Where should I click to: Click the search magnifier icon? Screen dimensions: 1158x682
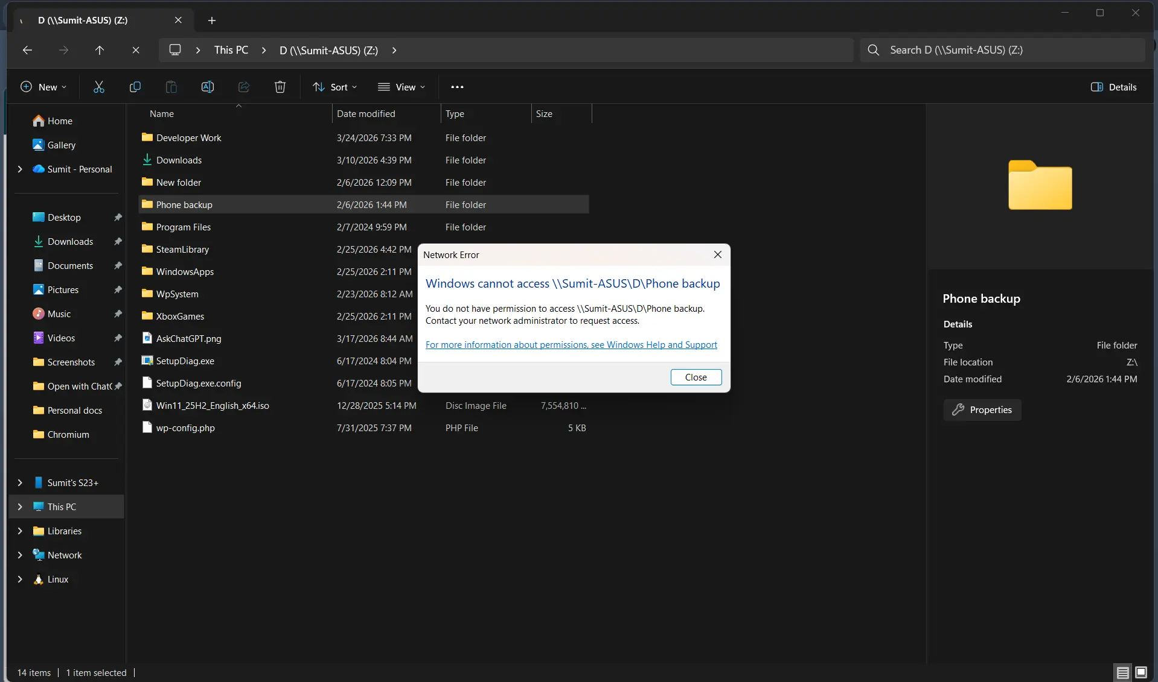pos(874,50)
